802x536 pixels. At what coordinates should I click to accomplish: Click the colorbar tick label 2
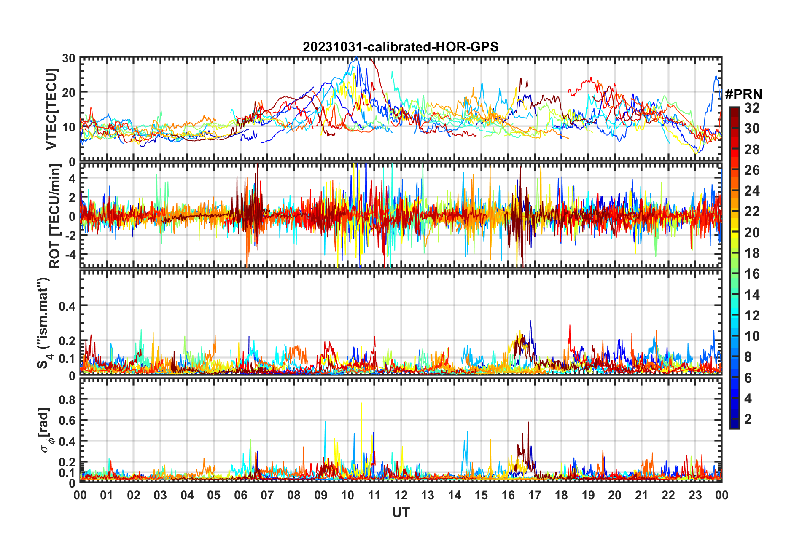point(748,419)
